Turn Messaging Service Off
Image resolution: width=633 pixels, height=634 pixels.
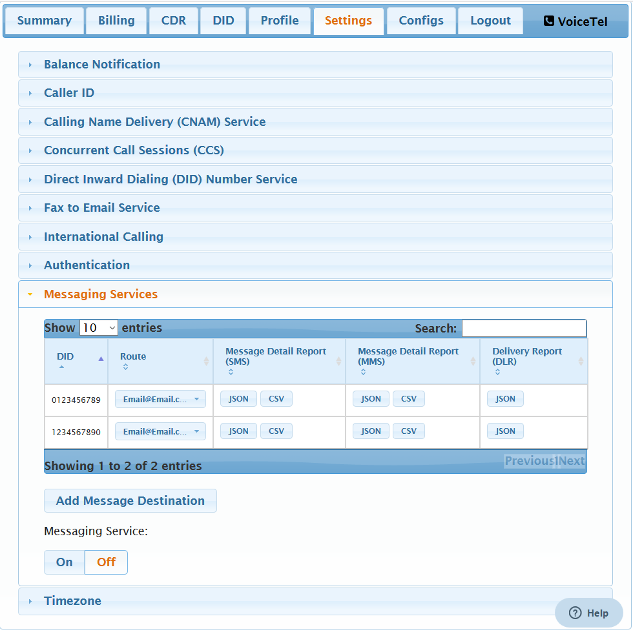106,562
